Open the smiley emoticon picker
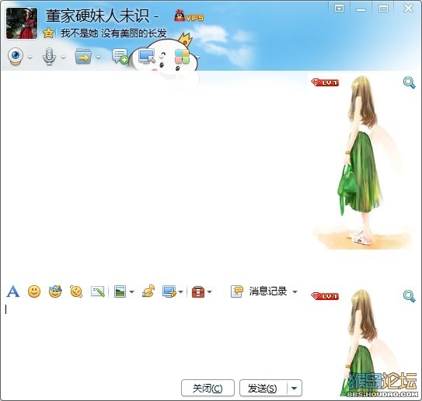422x401 pixels. 34,291
